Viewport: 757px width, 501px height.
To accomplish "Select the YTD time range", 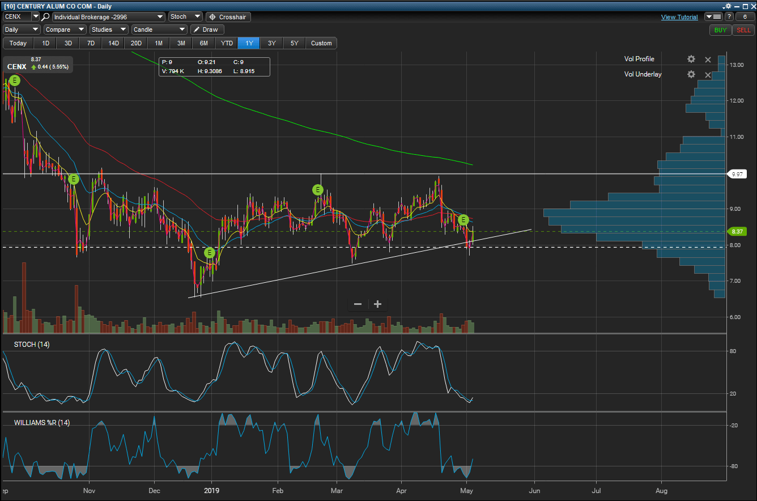I will point(227,43).
